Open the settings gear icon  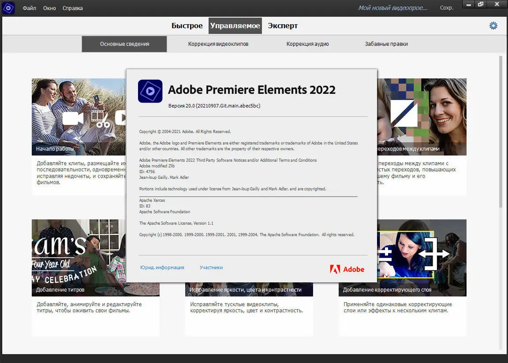click(493, 26)
